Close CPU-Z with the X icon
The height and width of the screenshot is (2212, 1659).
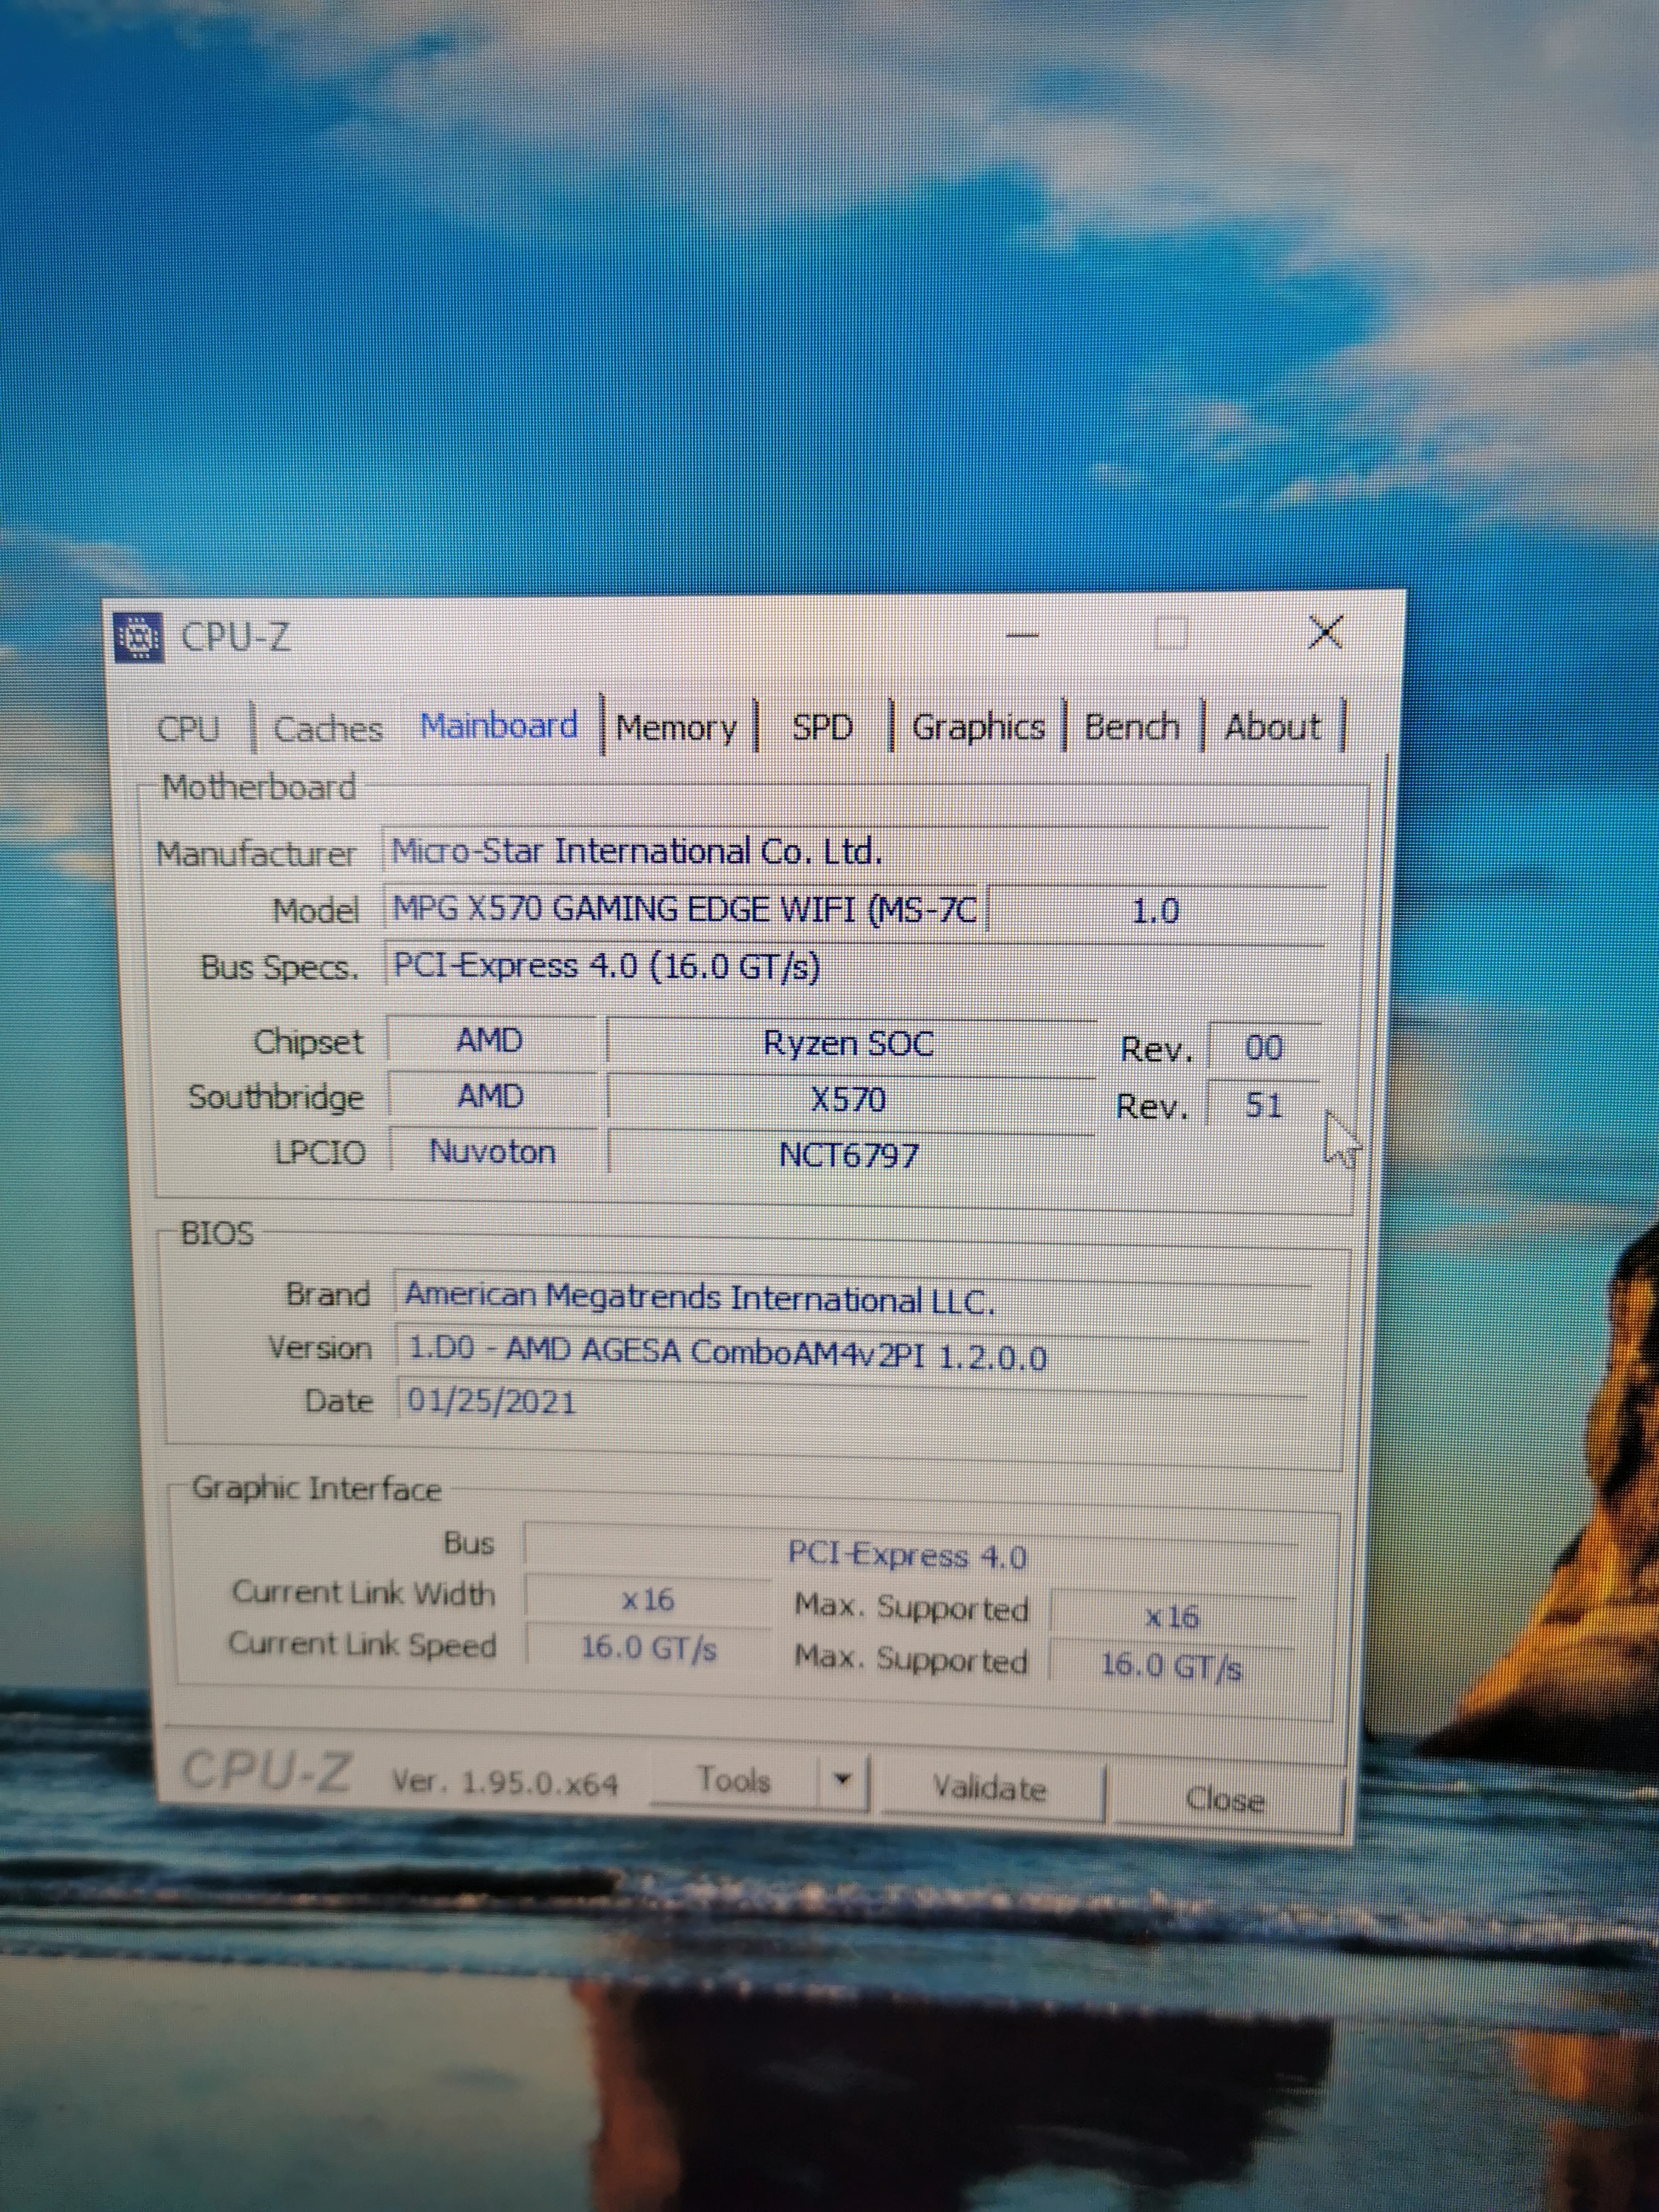coord(1326,632)
